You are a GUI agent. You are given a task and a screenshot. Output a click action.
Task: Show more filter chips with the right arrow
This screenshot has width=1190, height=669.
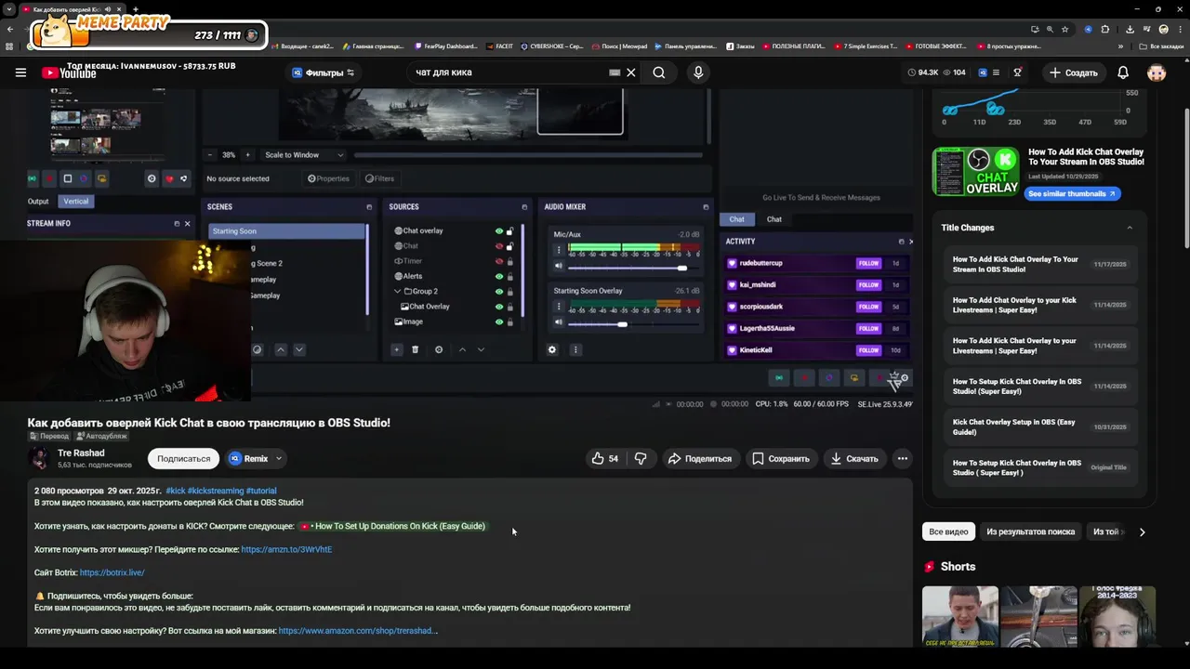click(1142, 531)
